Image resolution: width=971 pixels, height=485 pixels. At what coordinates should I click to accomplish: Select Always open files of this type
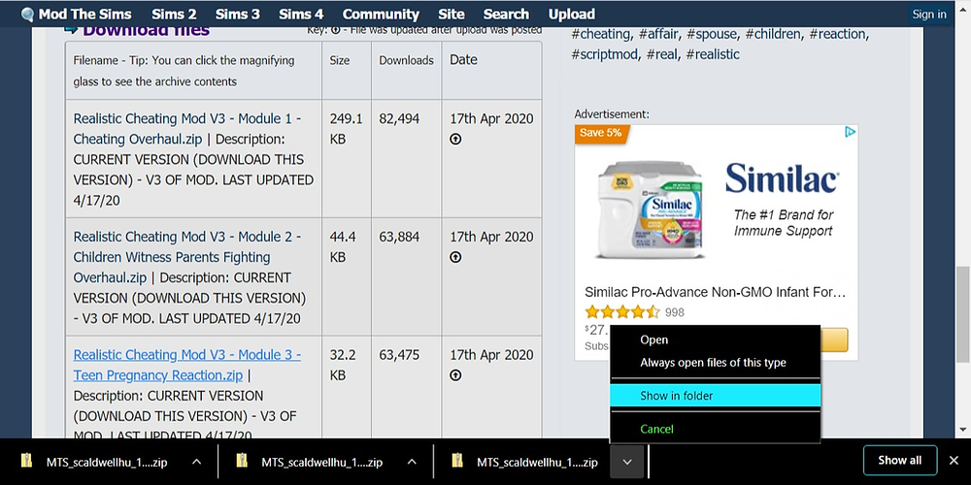pos(716,363)
